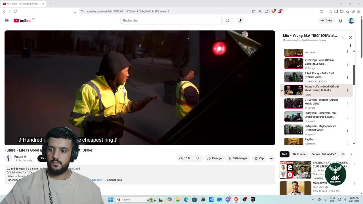Open the Mix playlist header options menu
This screenshot has height=204, width=363.
point(343,37)
